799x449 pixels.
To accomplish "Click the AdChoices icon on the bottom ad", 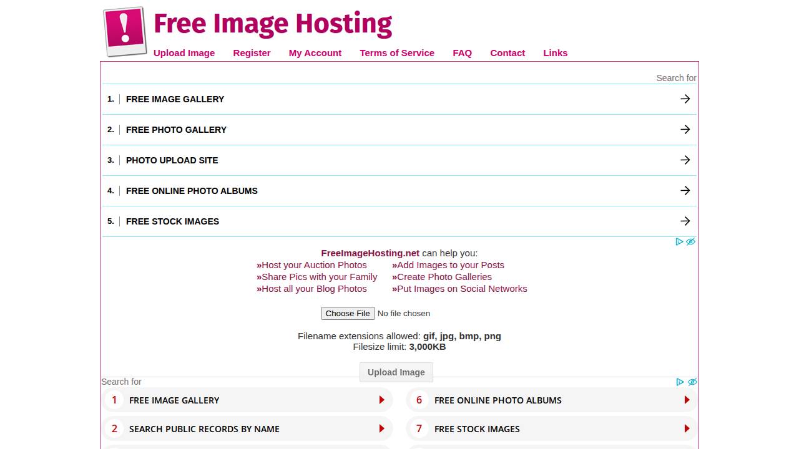I will tap(680, 382).
